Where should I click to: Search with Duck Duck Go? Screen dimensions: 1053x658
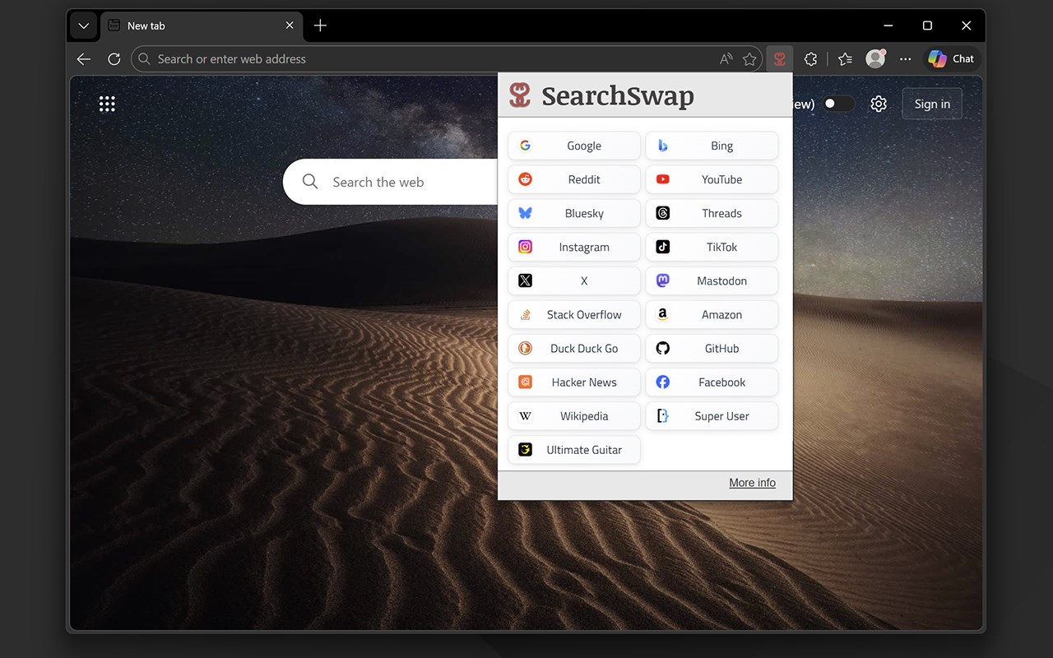click(x=574, y=348)
